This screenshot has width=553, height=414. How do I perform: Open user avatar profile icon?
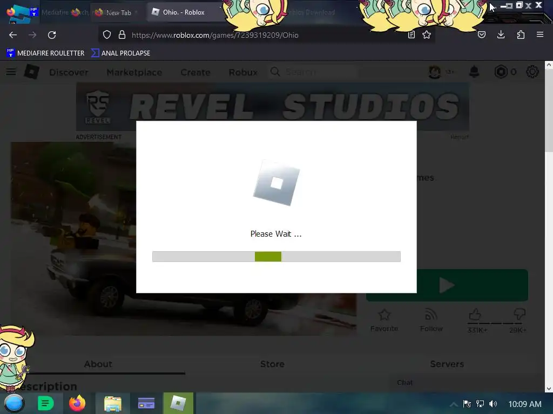[x=435, y=72]
